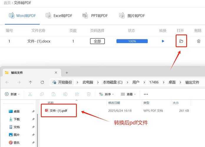Expand chevron after 桌面 in path
This screenshot has width=205, height=147.
(x=181, y=83)
